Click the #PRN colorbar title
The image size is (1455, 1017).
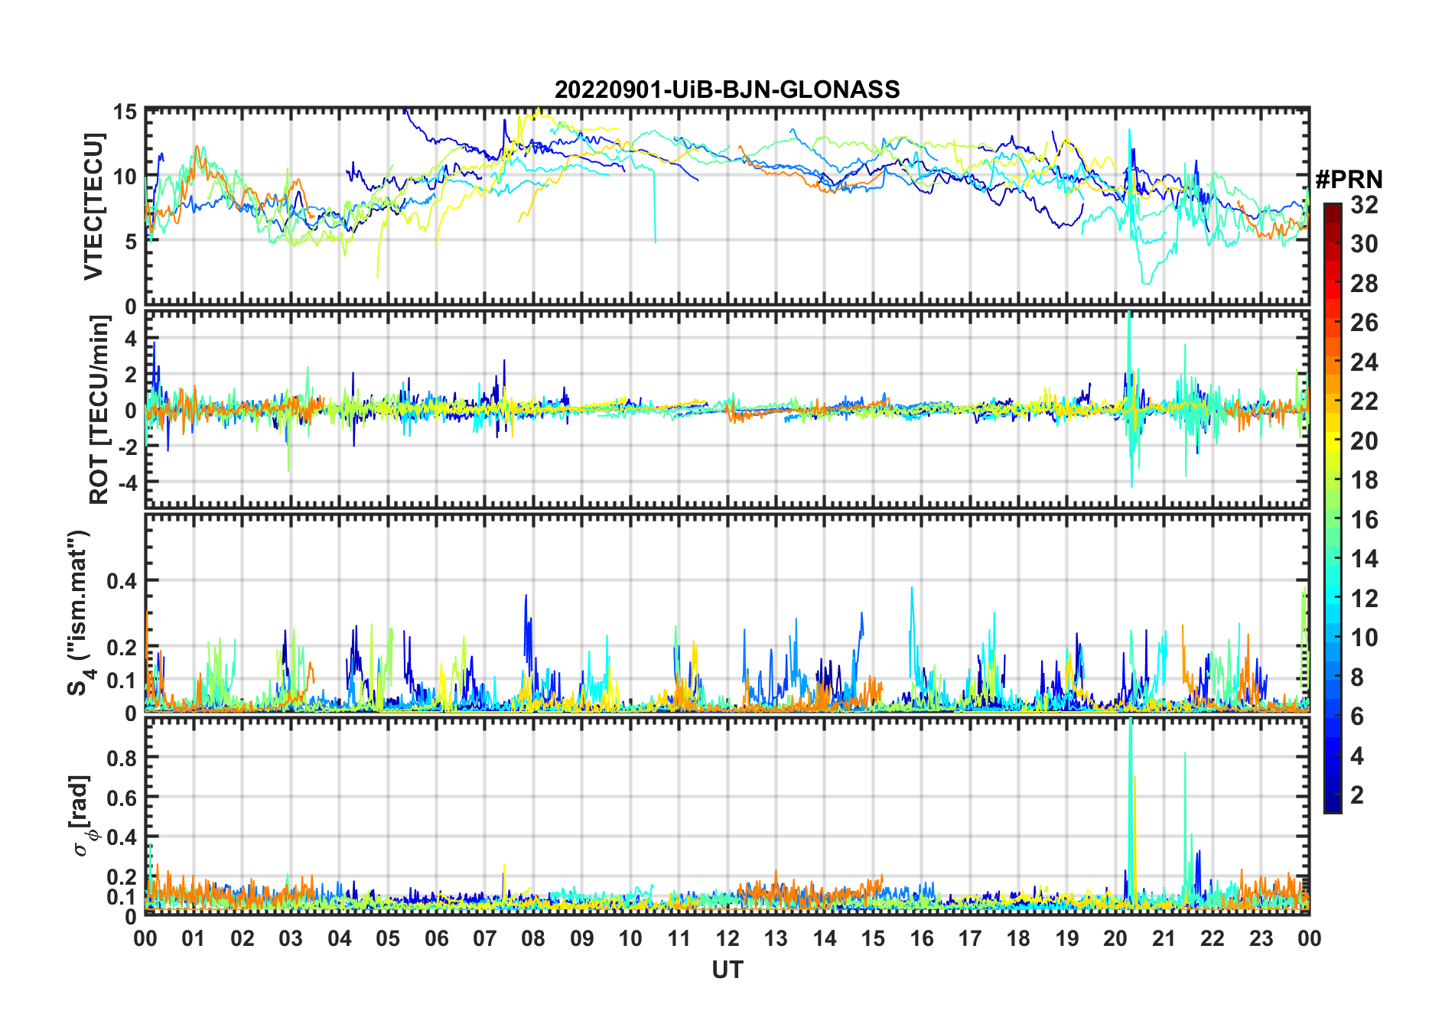1349,180
